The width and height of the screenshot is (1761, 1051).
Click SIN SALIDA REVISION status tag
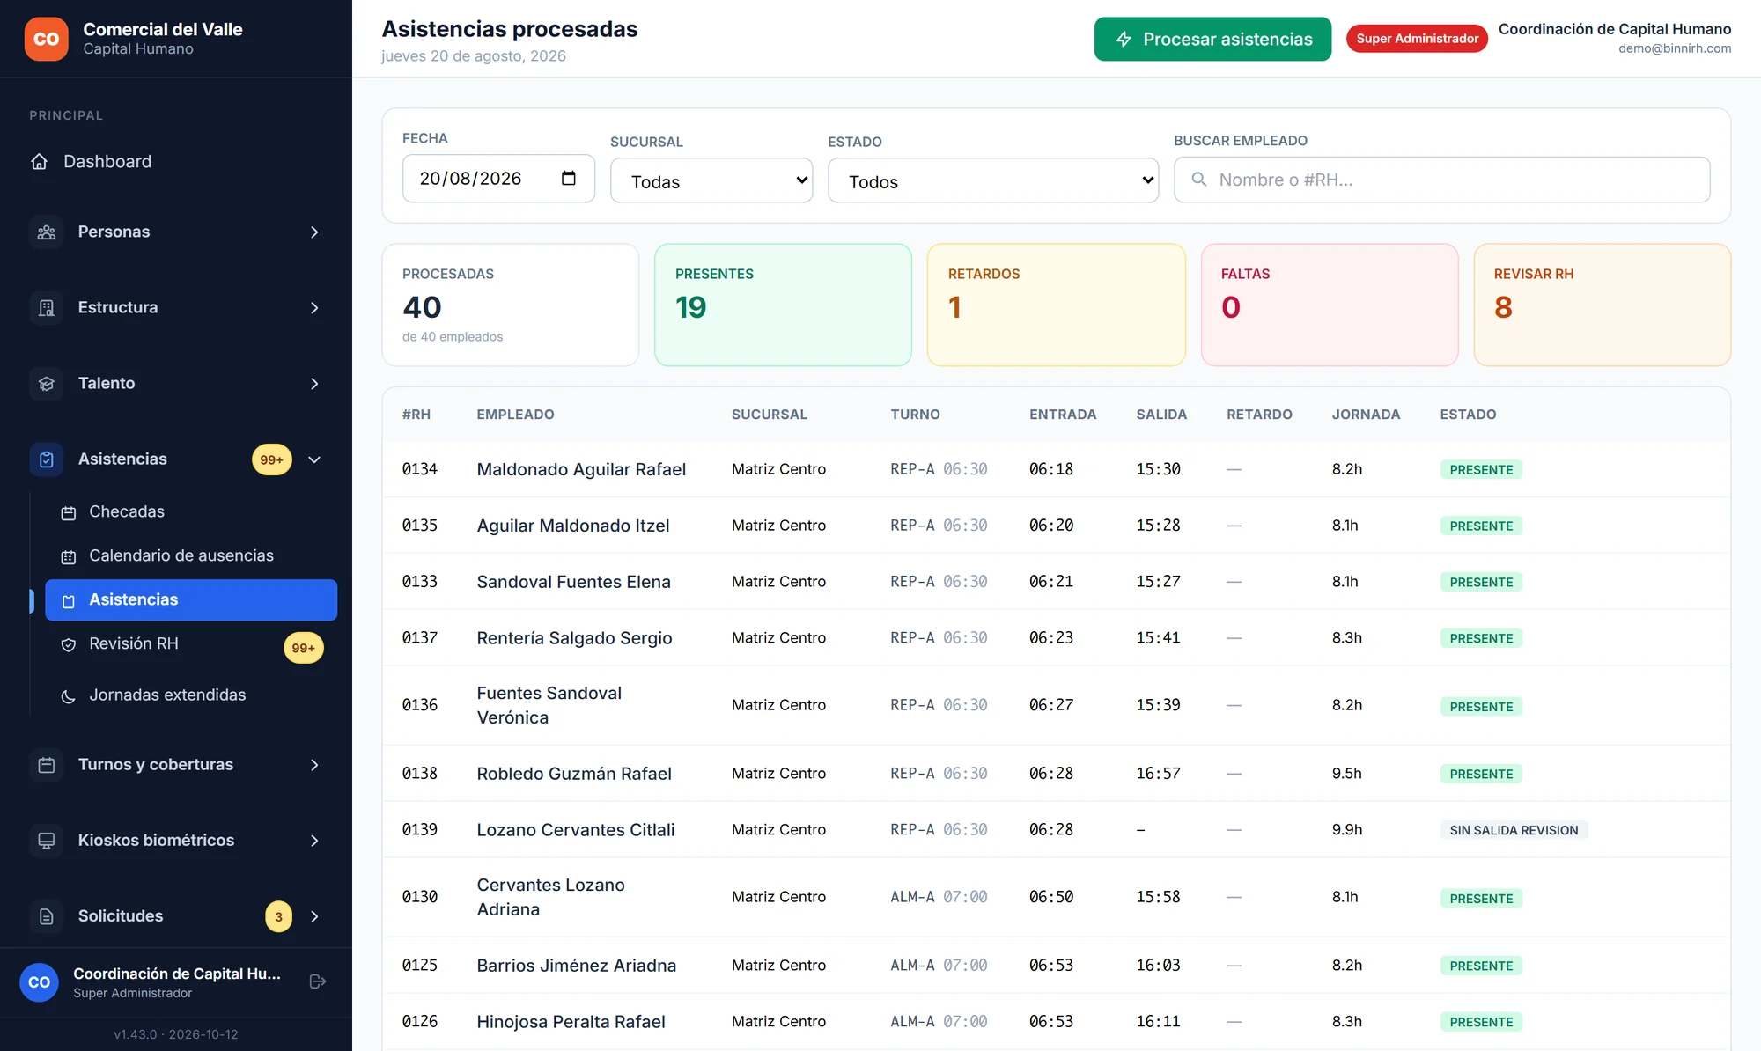coord(1514,830)
